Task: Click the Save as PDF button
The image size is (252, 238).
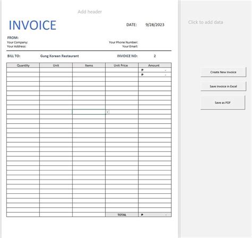Action: point(223,103)
